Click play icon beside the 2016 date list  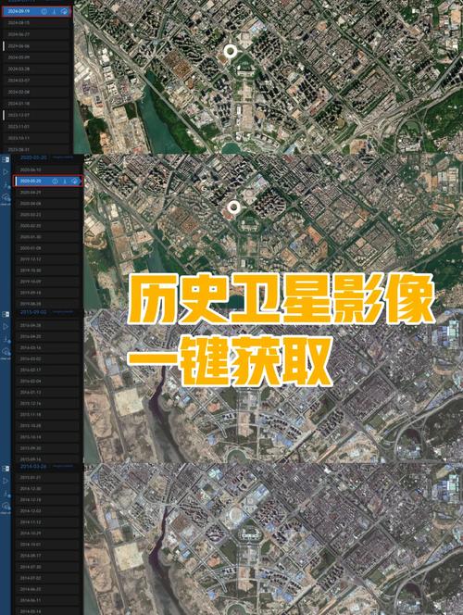pyautogui.click(x=6, y=326)
